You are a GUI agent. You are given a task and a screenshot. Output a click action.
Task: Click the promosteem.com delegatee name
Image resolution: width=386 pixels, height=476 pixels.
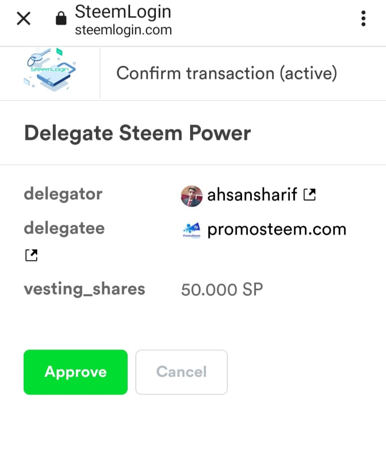pyautogui.click(x=277, y=229)
